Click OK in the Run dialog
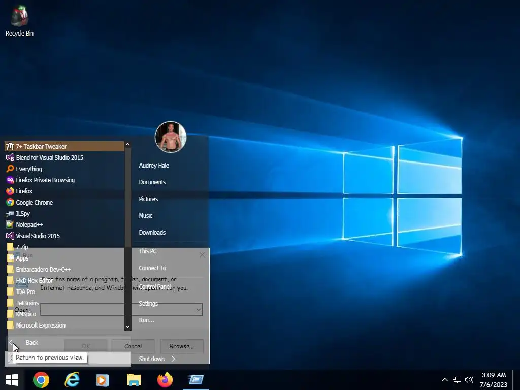 pos(85,346)
